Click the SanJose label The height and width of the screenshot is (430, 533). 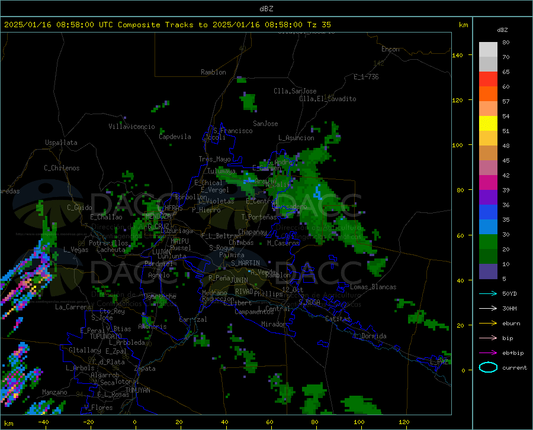[265, 124]
